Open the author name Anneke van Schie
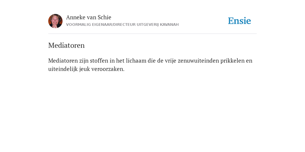The width and height of the screenshot is (305, 152). 89,17
